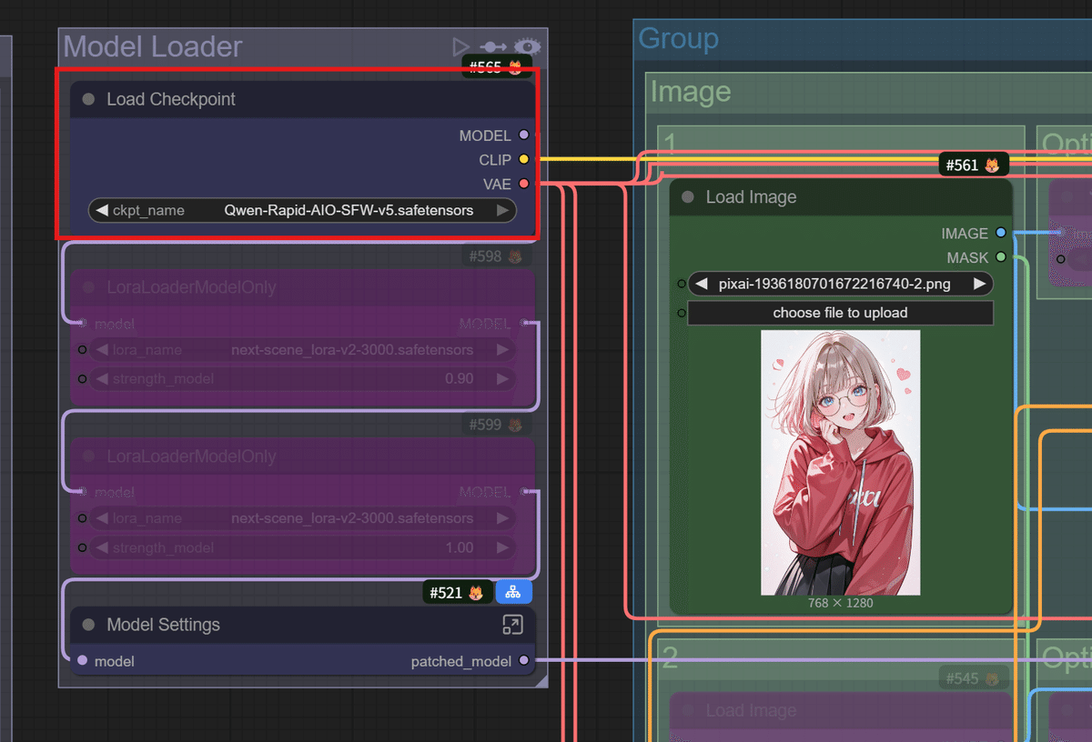Click the bypass arrow icon on Model Loader header
This screenshot has height=742, width=1092.
tap(492, 46)
